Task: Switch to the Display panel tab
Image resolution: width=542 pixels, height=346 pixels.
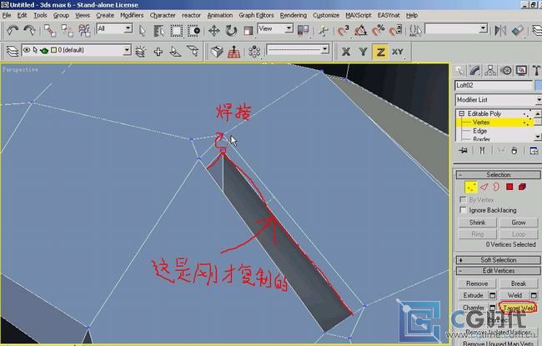Action: [x=521, y=71]
